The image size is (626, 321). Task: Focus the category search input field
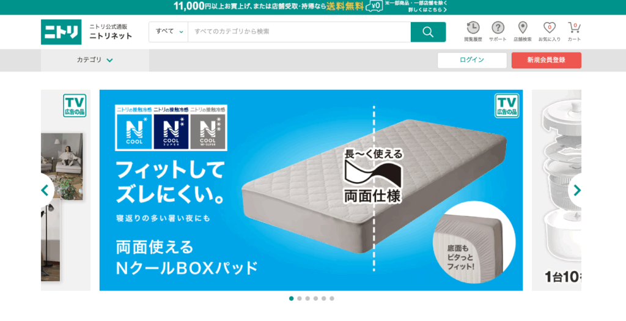299,32
